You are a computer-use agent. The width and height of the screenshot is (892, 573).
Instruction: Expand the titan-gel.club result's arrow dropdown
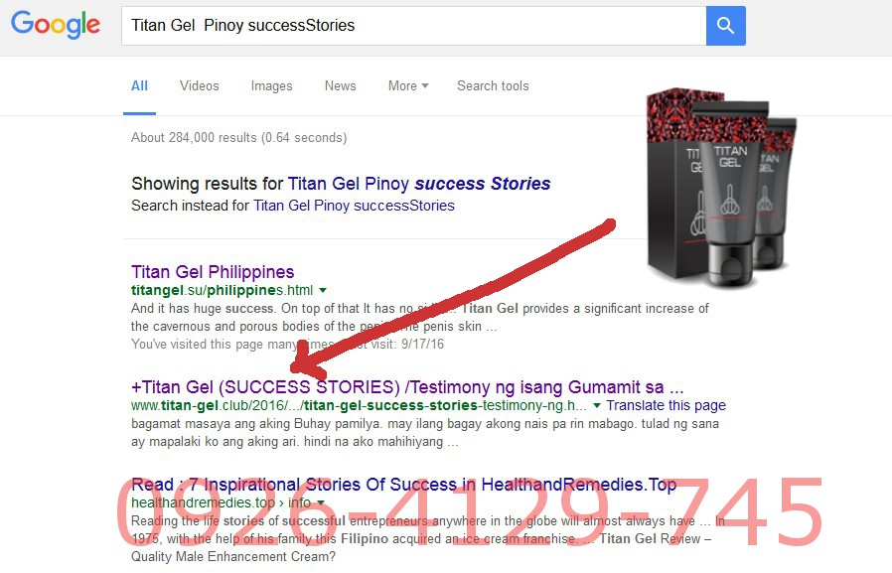click(597, 406)
